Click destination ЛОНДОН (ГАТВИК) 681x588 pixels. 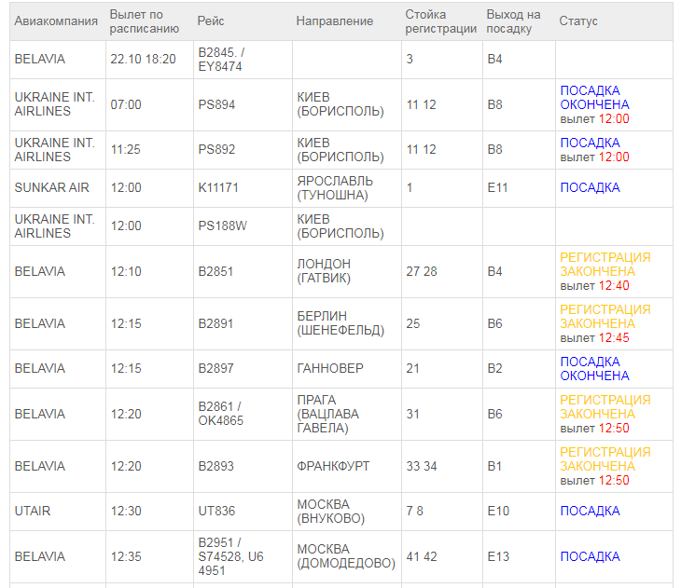(324, 271)
